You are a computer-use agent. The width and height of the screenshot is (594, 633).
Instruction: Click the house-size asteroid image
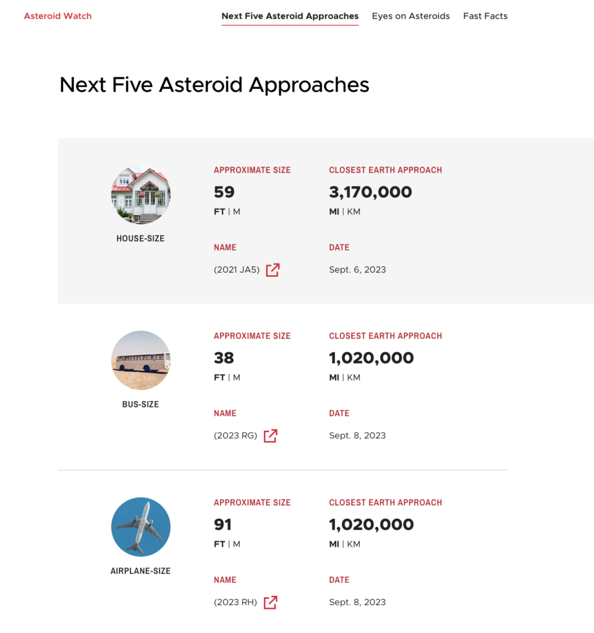[141, 195]
